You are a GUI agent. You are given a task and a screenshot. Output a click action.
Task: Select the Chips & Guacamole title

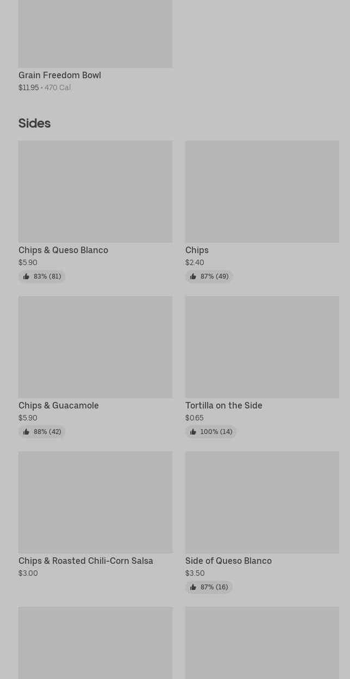tap(59, 405)
